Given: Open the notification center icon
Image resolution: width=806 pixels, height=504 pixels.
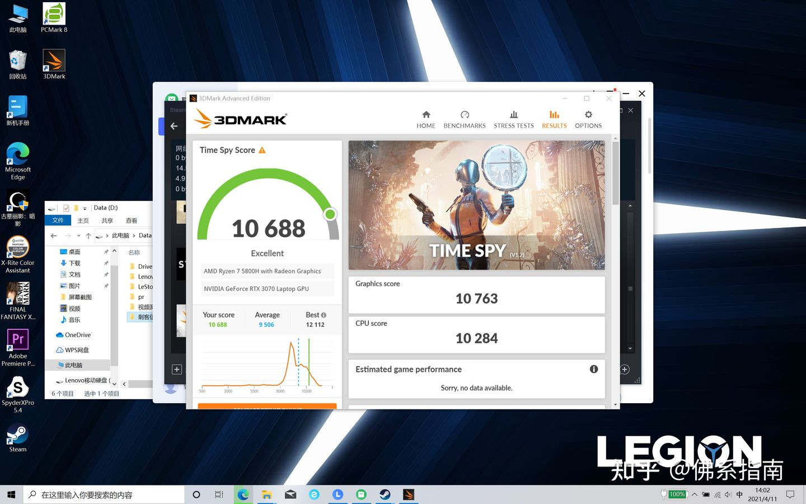Looking at the screenshot, I should click(x=790, y=494).
